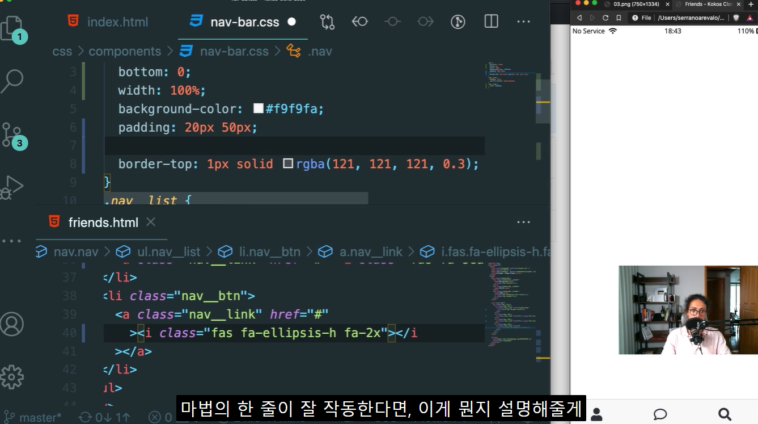
Task: Click the master* branch in the status bar
Action: point(34,418)
